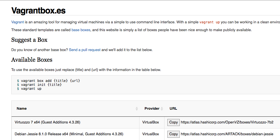Copy the Virtuozzo 7 x64 box URL

point(174,122)
